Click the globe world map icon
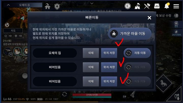 (x=7, y=25)
